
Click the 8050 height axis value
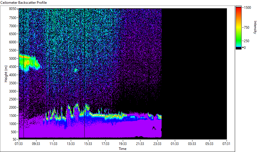13,9
